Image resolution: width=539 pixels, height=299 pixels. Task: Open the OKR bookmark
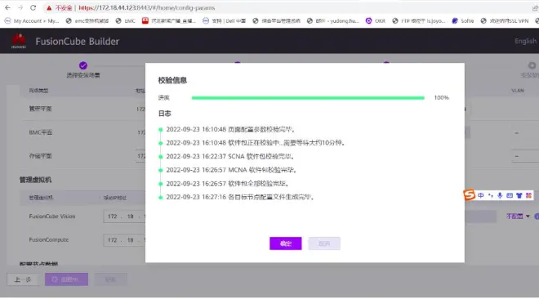[x=376, y=21]
